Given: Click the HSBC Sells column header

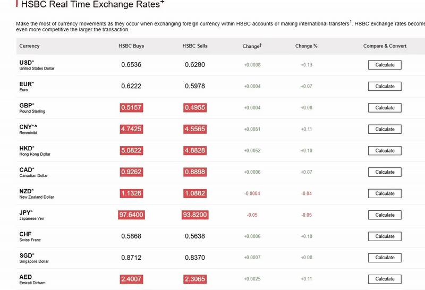Looking at the screenshot, I should [195, 46].
